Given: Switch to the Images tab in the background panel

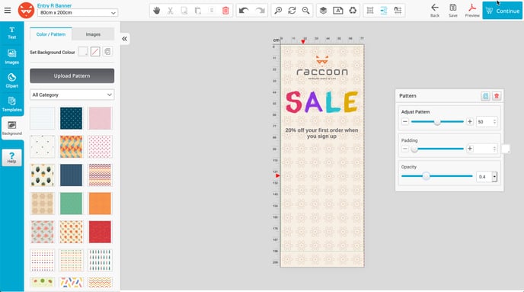Looking at the screenshot, I should point(93,34).
